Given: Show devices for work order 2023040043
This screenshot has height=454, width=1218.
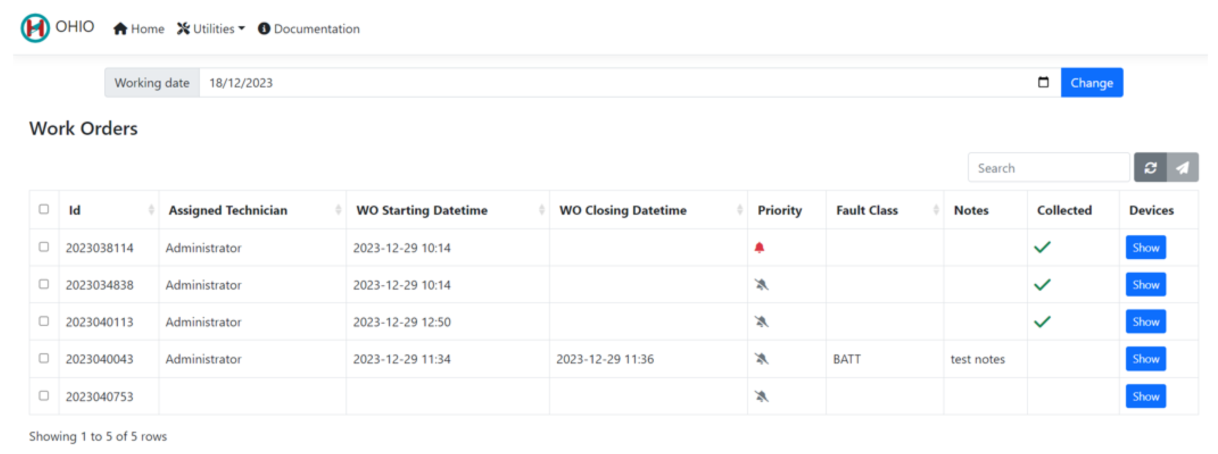Looking at the screenshot, I should tap(1145, 359).
